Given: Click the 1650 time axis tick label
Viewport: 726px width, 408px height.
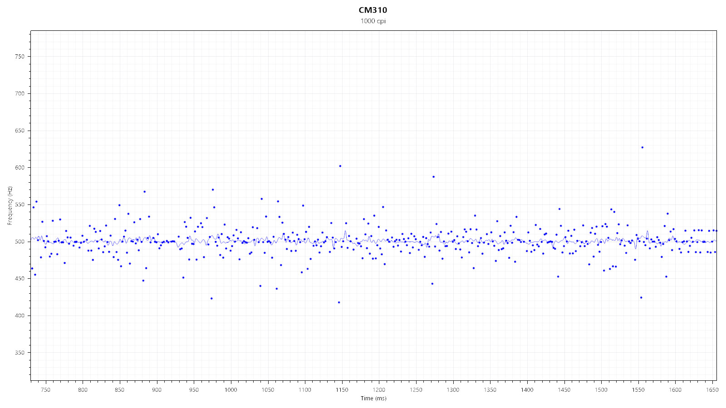Looking at the screenshot, I should 712,390.
